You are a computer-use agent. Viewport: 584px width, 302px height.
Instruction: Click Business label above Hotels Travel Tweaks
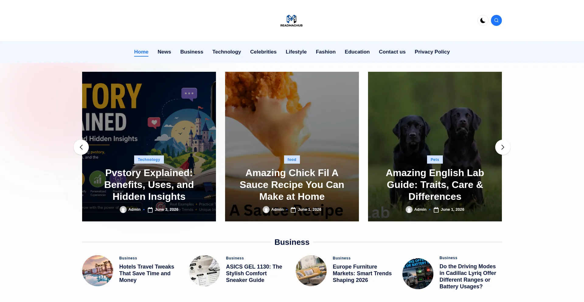click(128, 258)
